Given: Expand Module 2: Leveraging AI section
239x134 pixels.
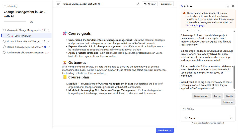Looking at the screenshot, I should point(49,47).
